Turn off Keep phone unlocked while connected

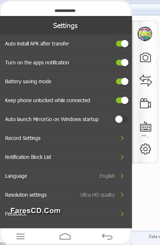122,100
